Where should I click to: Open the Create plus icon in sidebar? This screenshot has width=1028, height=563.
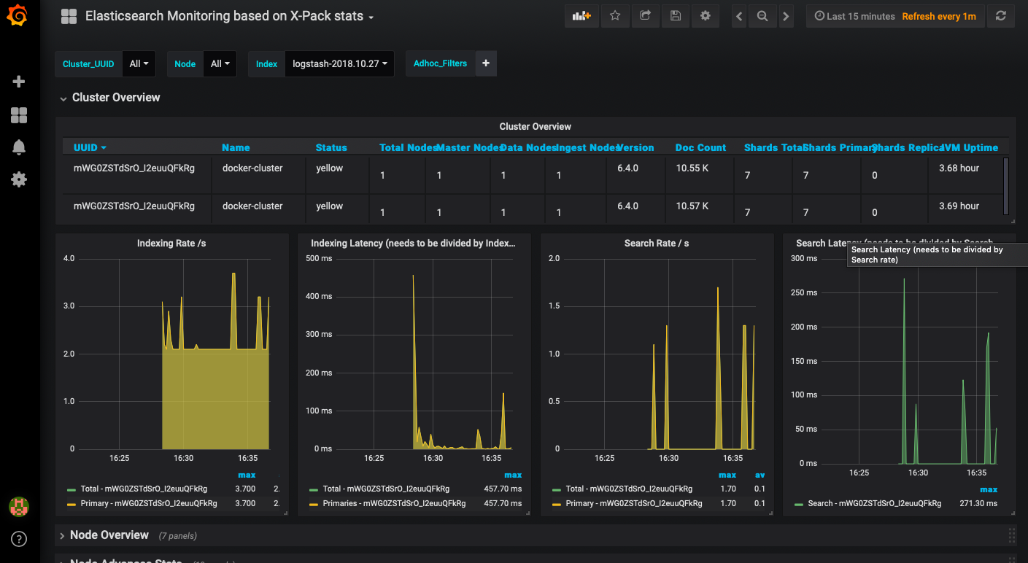click(x=19, y=82)
